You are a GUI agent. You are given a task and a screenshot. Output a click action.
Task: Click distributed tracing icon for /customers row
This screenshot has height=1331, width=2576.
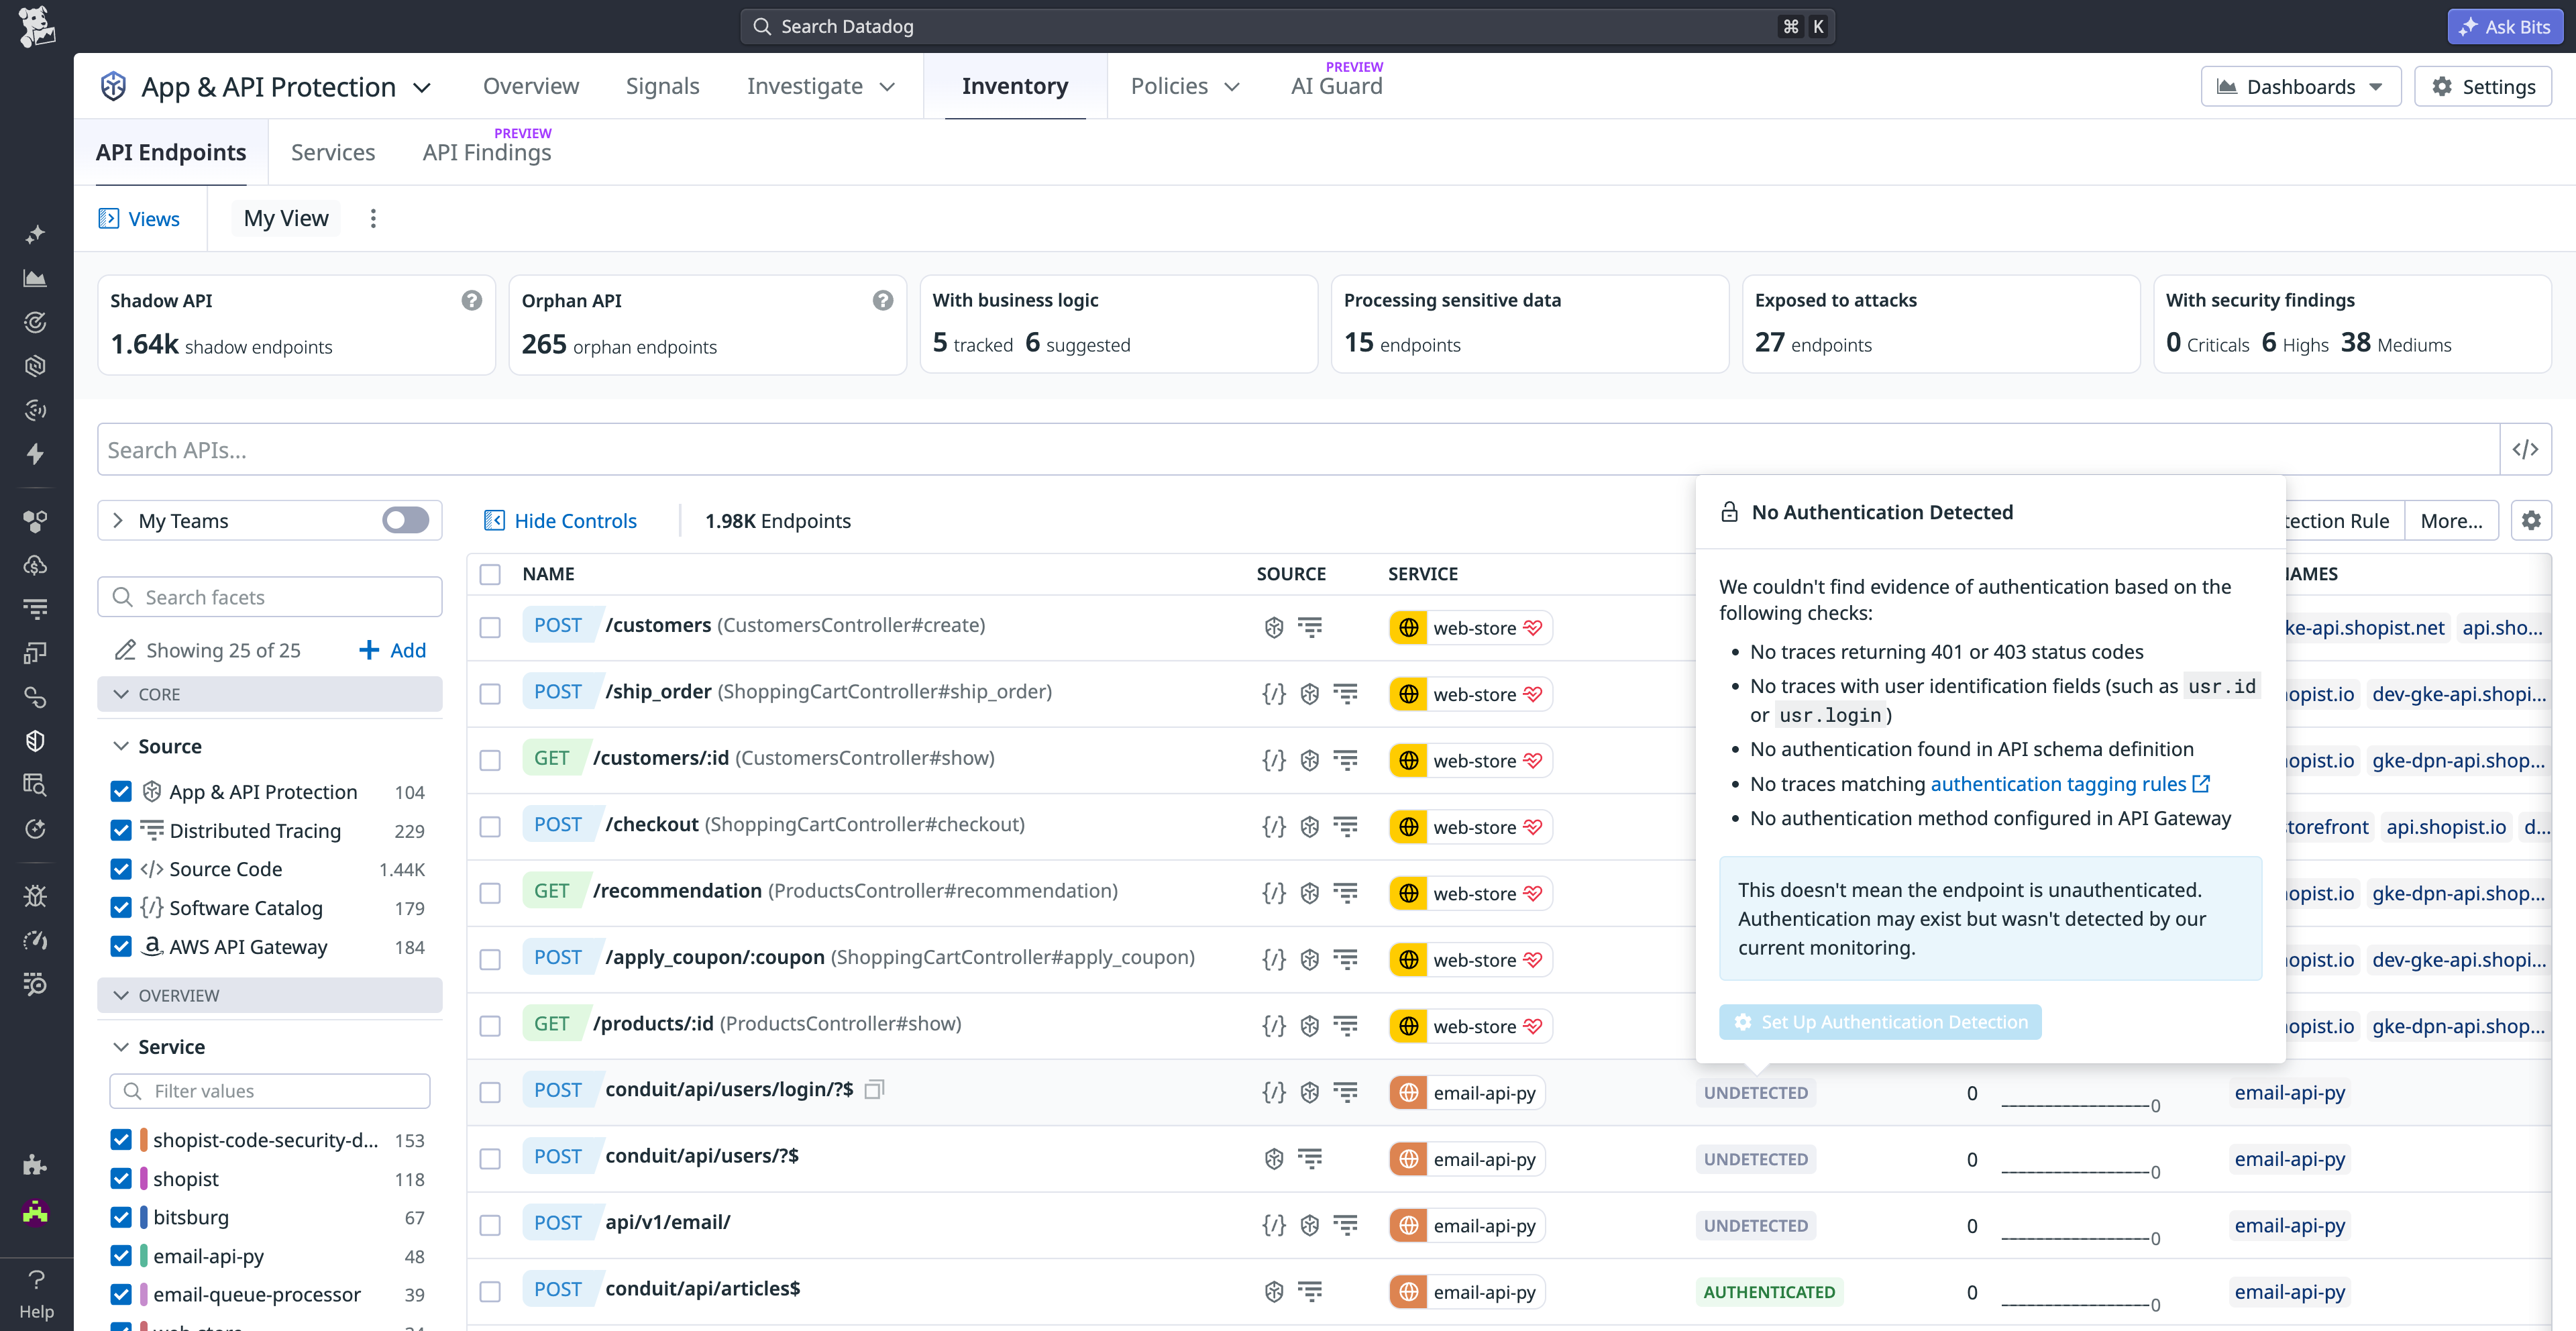[1310, 627]
